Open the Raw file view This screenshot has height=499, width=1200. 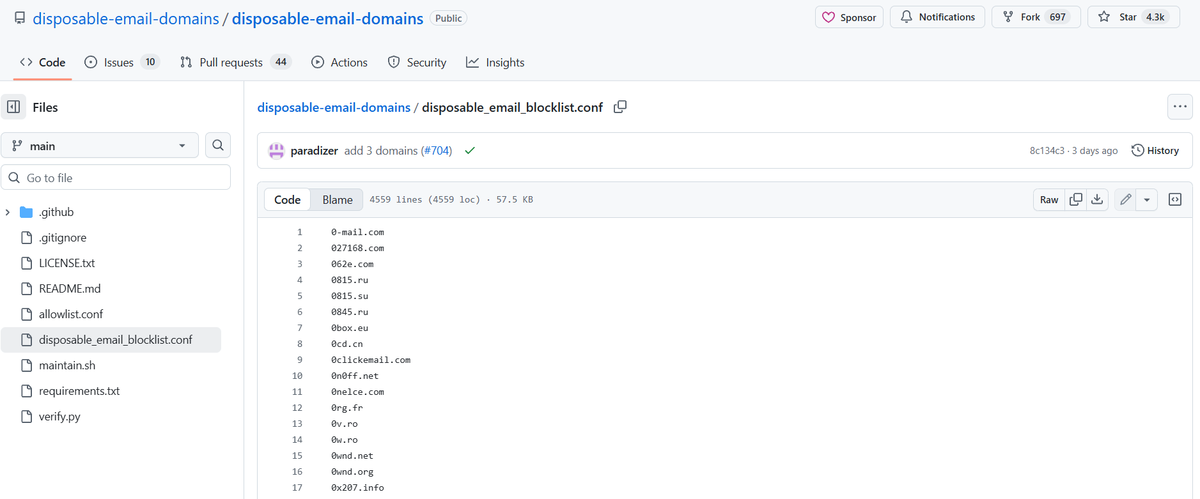coord(1049,199)
